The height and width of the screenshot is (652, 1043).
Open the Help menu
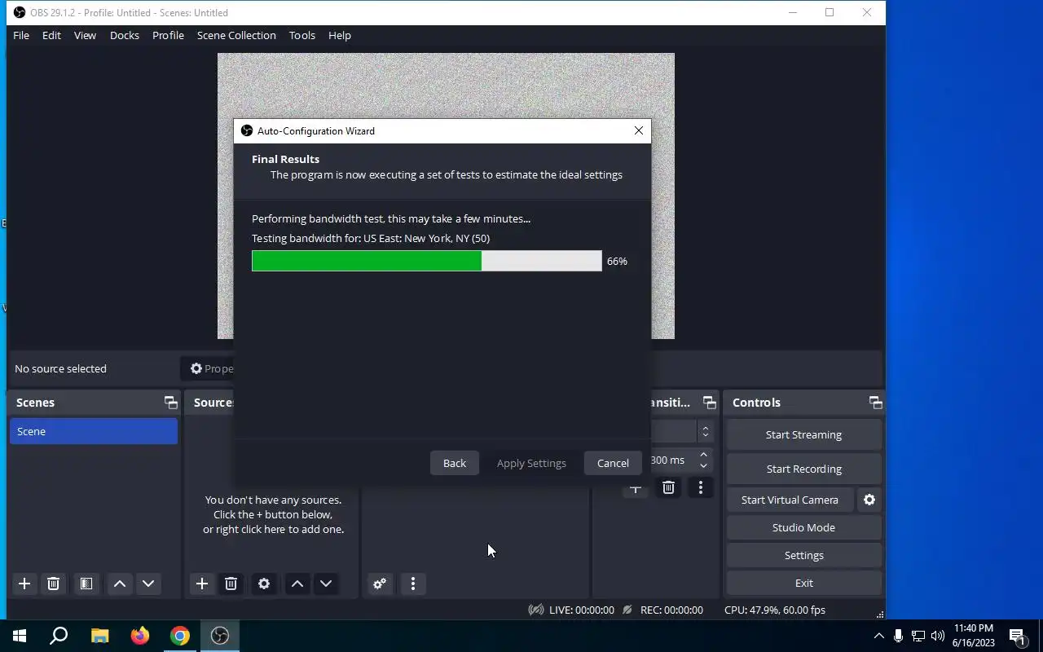(x=340, y=35)
